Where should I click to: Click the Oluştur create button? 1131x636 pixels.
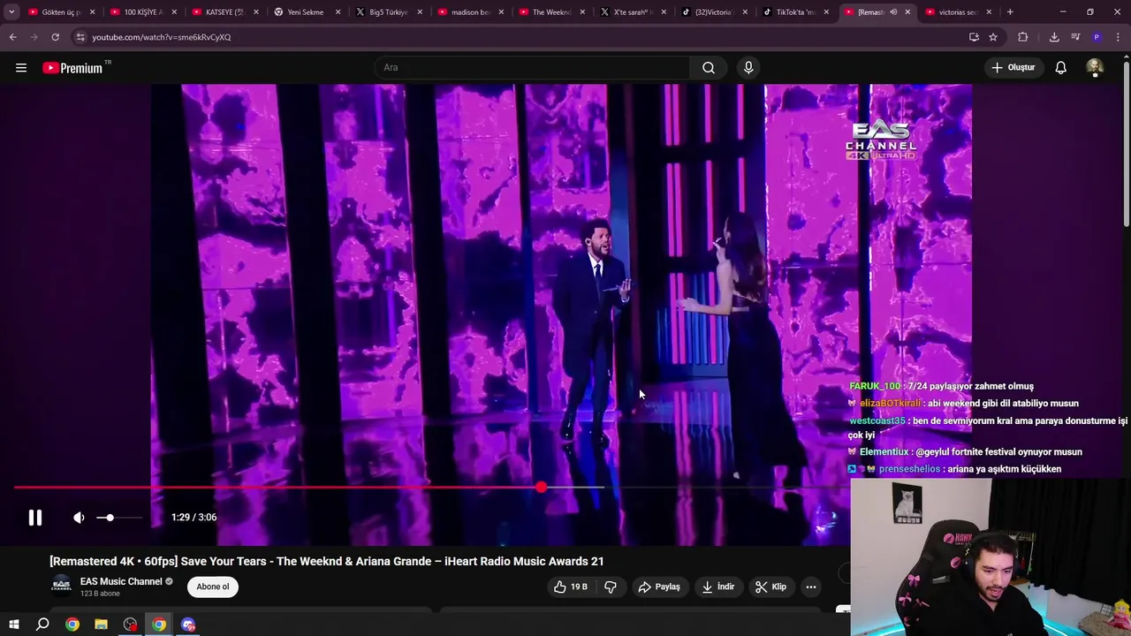click(x=1013, y=67)
